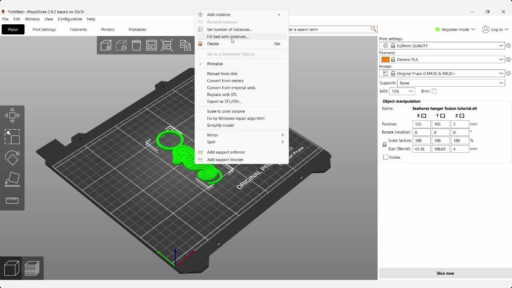Image resolution: width=512 pixels, height=288 pixels.
Task: Open the Log in dropdown arrow
Action: pos(506,29)
